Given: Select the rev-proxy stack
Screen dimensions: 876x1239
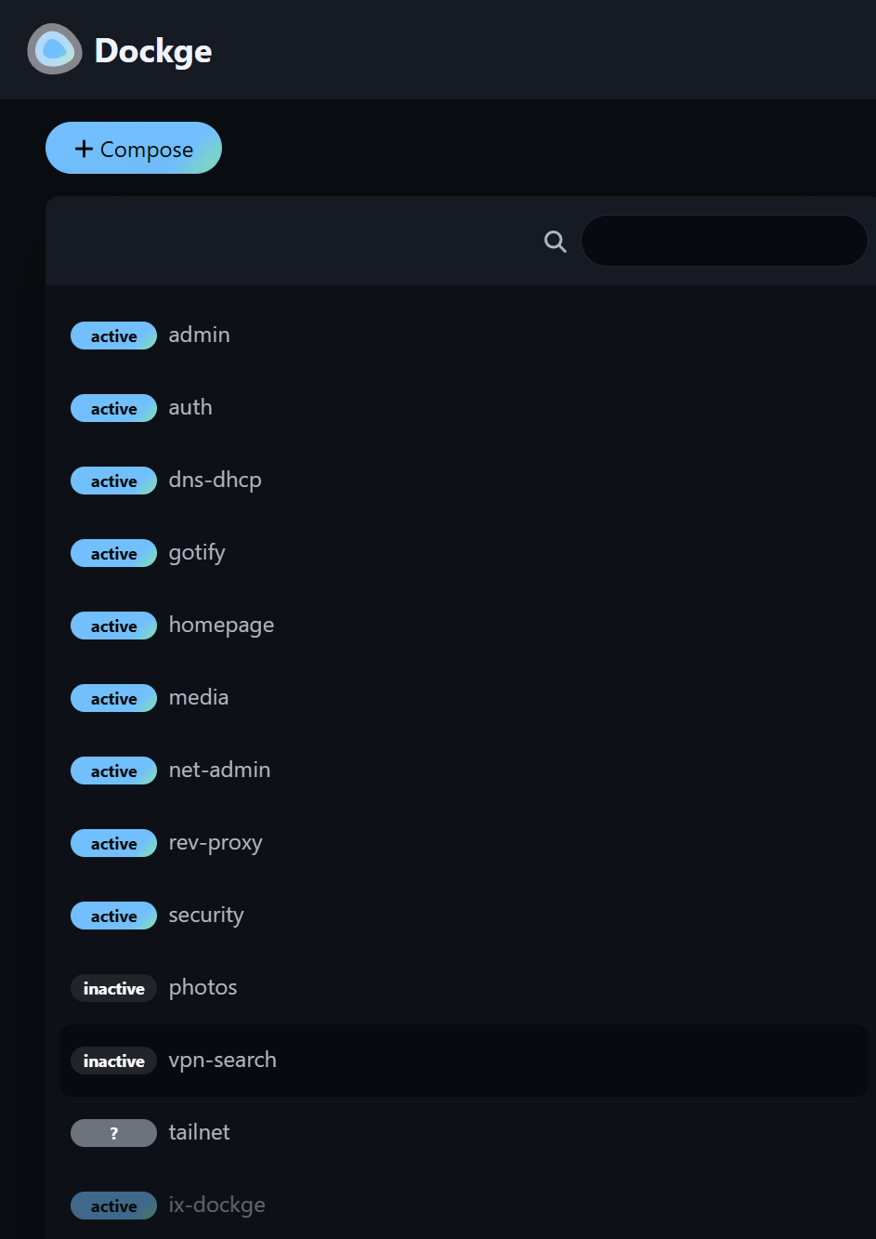Looking at the screenshot, I should [x=216, y=843].
